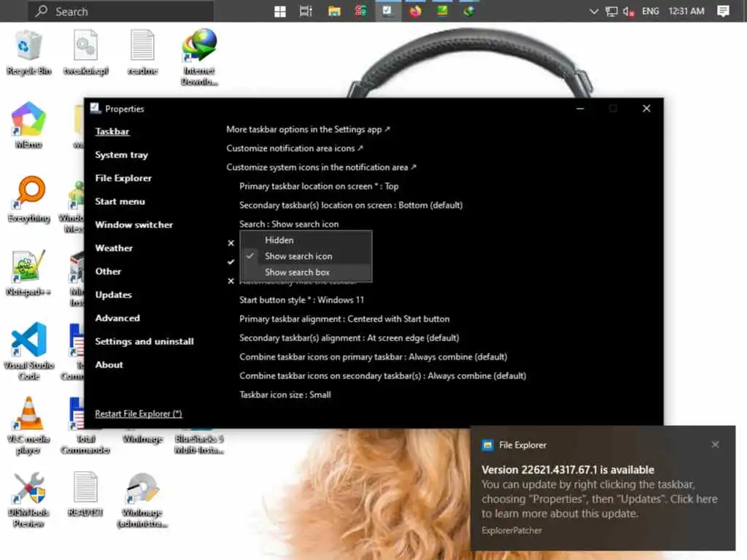Choose Show search box option

pos(306,273)
